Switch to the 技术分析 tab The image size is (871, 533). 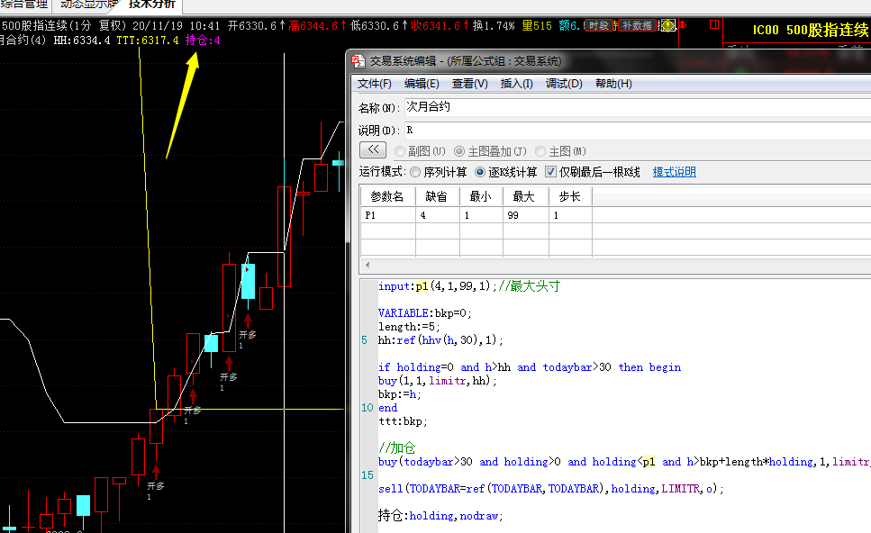pos(151,5)
